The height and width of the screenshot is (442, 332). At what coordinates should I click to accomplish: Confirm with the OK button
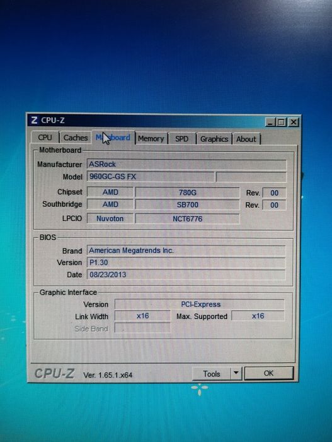coord(269,373)
